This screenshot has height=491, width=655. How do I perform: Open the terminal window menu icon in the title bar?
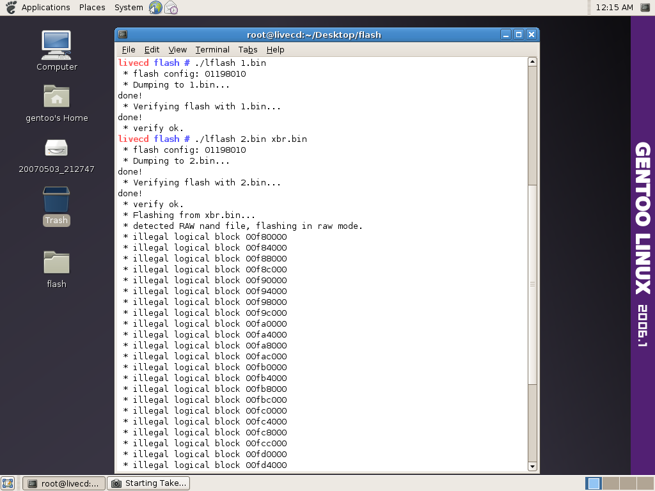[x=123, y=35]
